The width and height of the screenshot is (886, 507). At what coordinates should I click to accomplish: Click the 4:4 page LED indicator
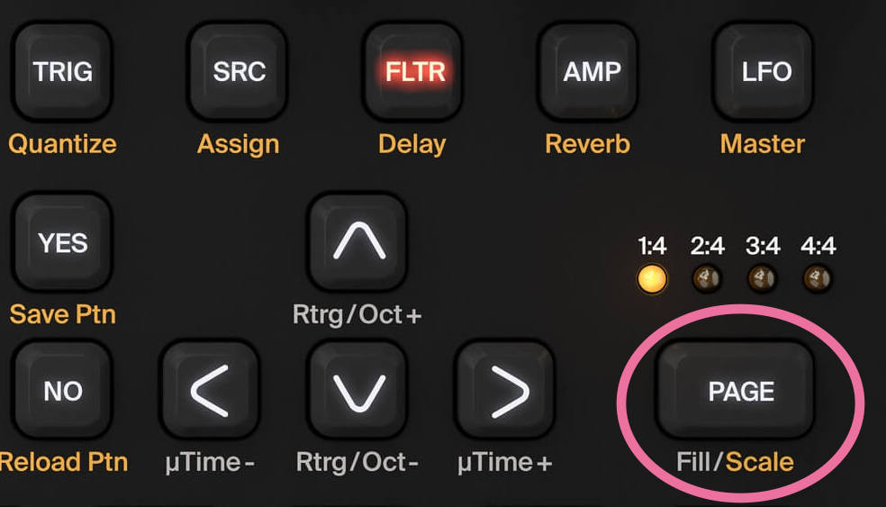(x=817, y=278)
